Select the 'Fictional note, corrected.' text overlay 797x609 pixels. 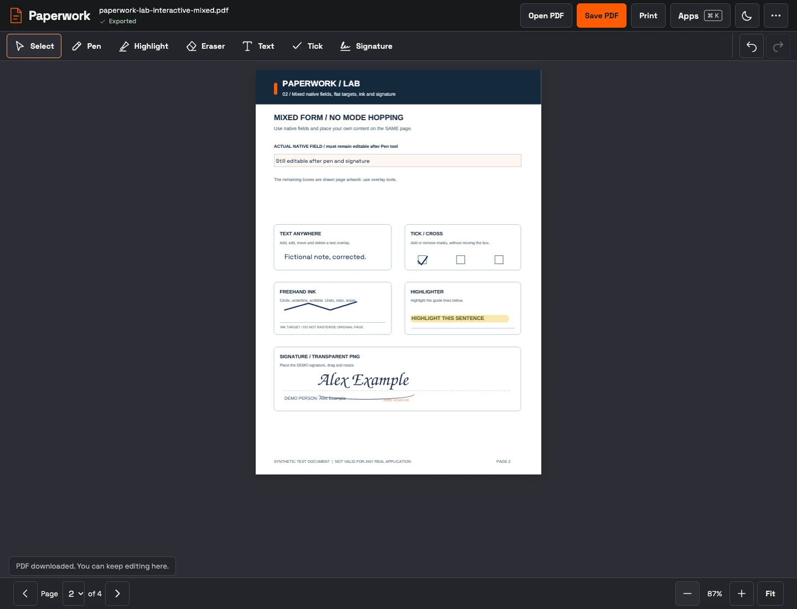pos(325,257)
